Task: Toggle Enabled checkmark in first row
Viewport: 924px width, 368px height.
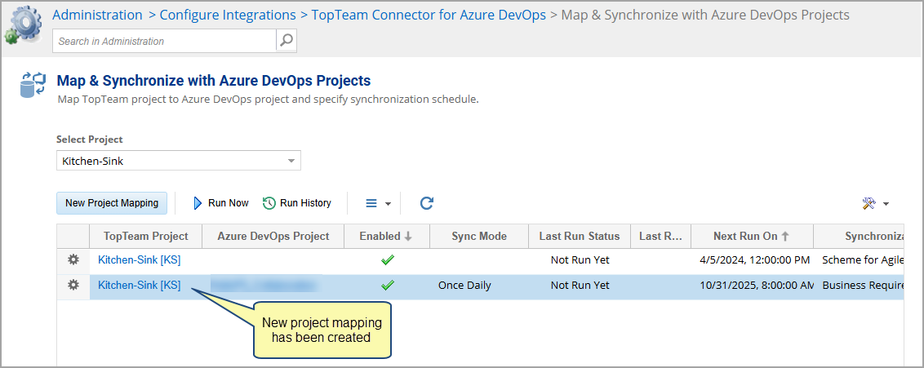Action: click(388, 260)
